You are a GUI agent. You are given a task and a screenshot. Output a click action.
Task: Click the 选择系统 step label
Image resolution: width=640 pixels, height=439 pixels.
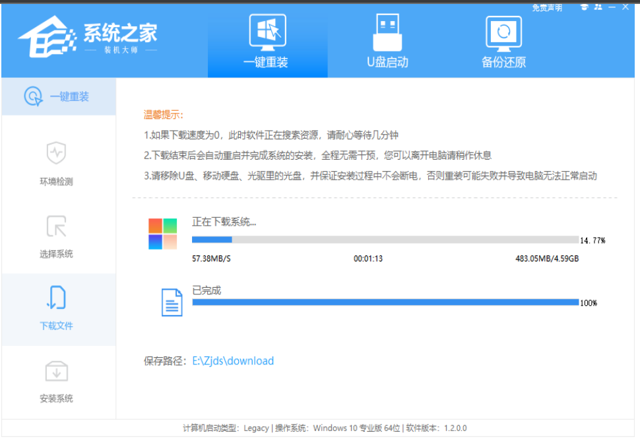point(56,254)
